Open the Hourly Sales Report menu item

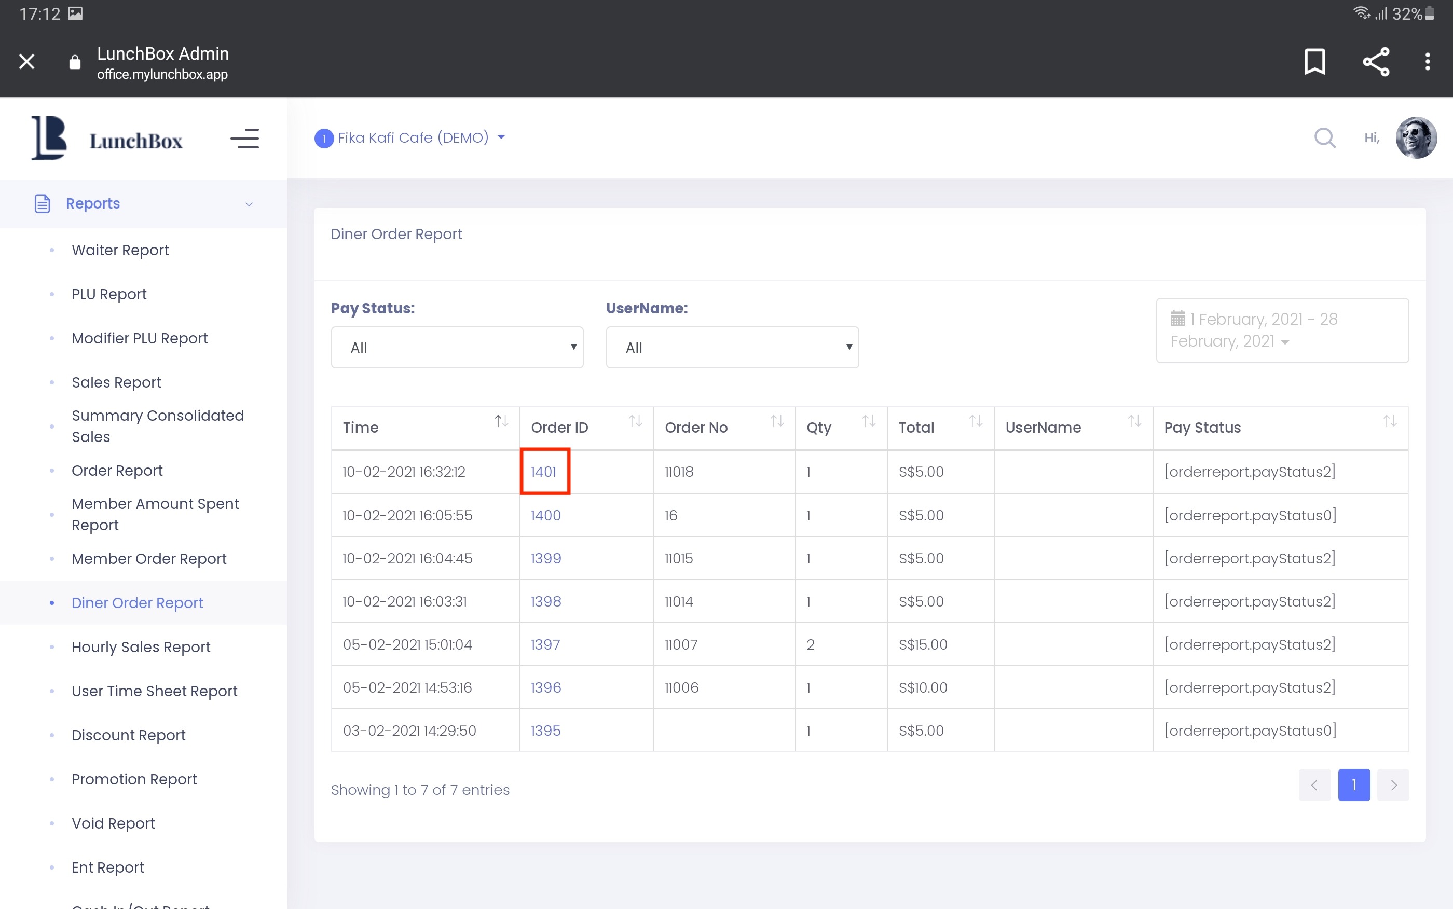tap(141, 647)
